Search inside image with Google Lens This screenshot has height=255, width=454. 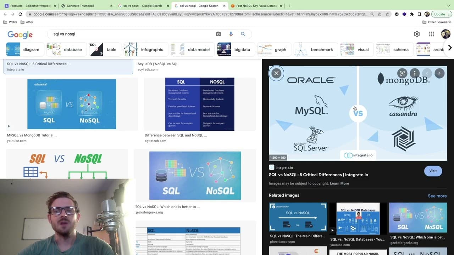pos(402,73)
